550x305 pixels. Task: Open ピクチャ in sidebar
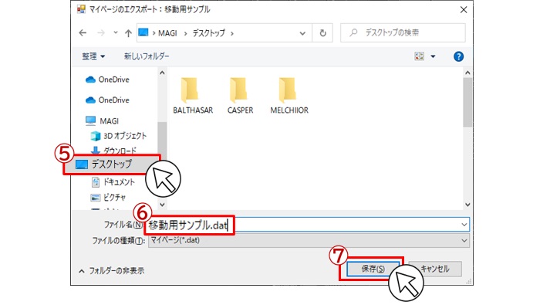tap(108, 197)
